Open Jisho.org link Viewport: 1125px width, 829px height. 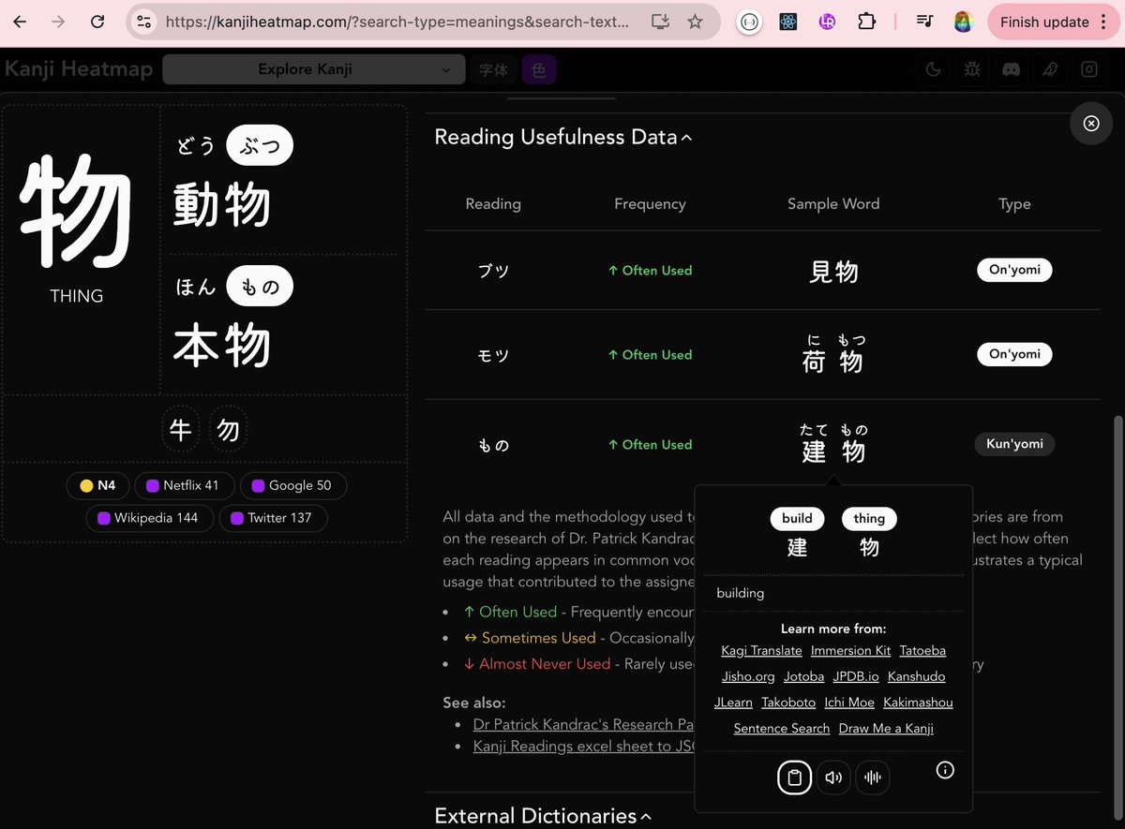[748, 676]
